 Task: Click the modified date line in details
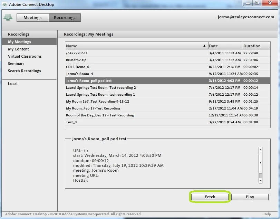point(118,165)
